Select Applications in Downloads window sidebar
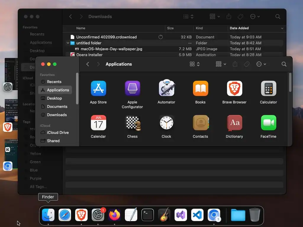The image size is (303, 227). point(41,43)
